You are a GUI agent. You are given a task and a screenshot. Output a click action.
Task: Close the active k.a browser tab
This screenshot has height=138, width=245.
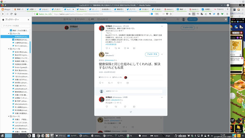[73, 9]
